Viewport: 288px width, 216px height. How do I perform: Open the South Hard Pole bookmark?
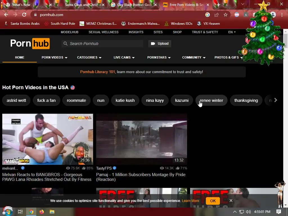point(60,24)
